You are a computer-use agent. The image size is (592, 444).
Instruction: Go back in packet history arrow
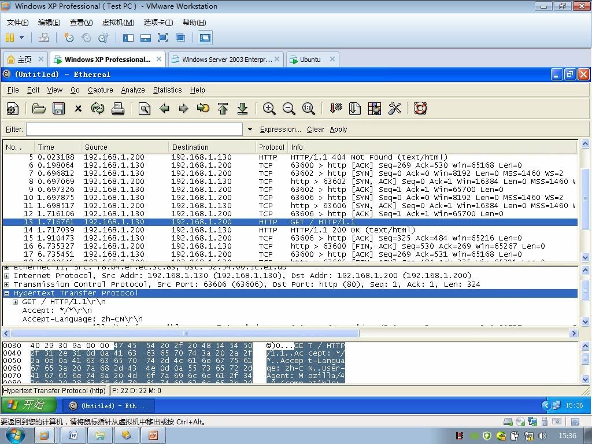(164, 109)
